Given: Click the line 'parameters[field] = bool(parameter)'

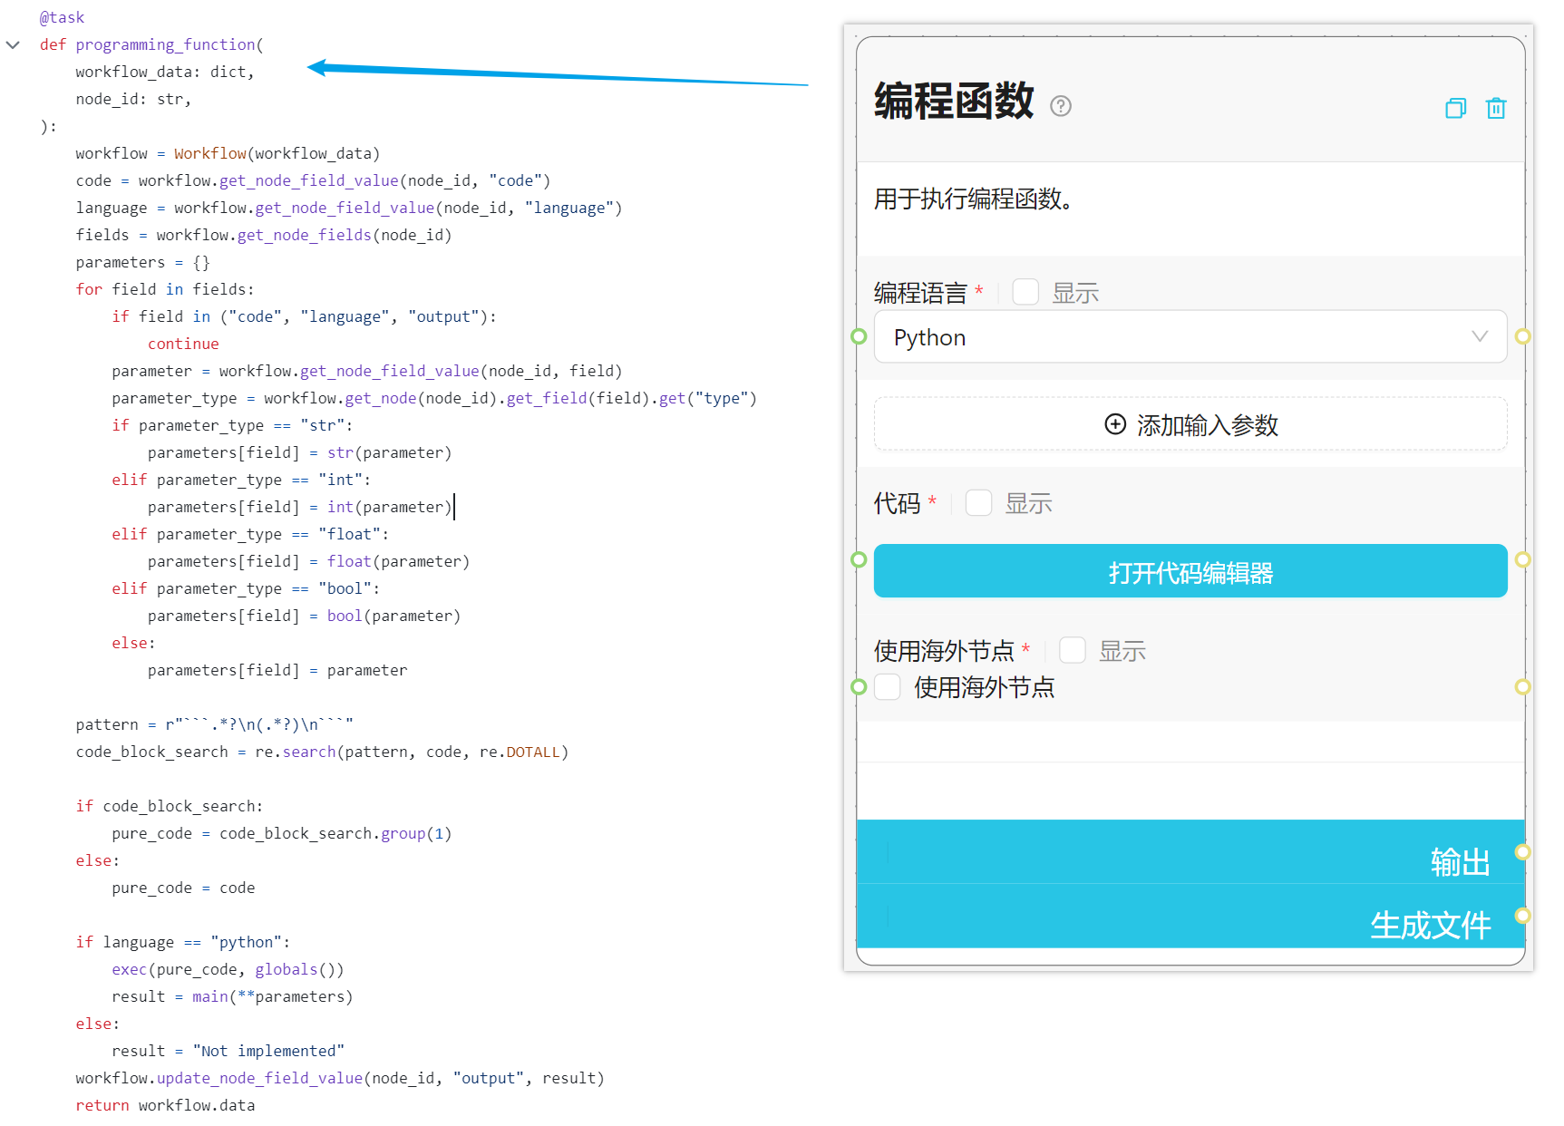Looking at the screenshot, I should pos(304,616).
